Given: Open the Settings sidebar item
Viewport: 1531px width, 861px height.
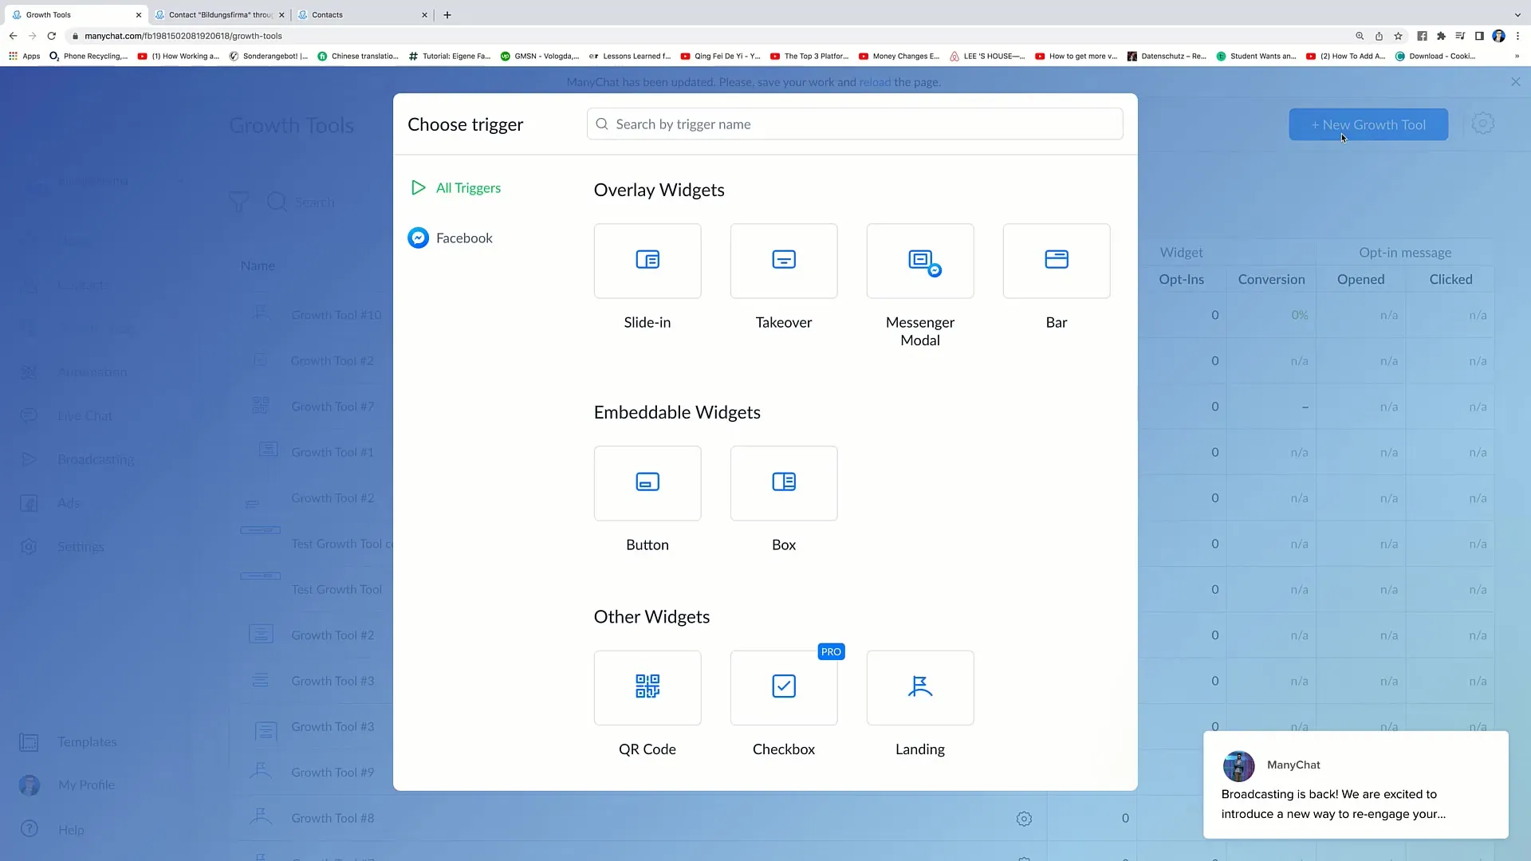Looking at the screenshot, I should click(80, 545).
